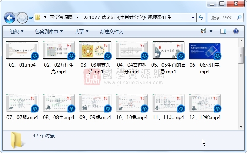247x153 pixels.
Task: Click the file name 10、10兔.mp4
Action: (132, 117)
